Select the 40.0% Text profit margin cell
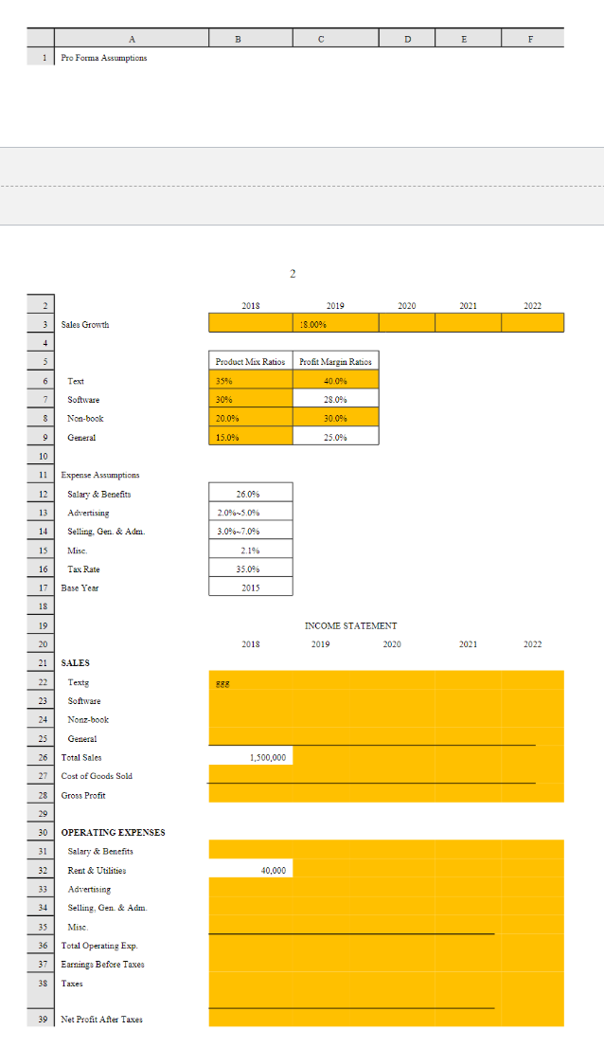Screen dimensions: 604x1048 tap(335, 380)
